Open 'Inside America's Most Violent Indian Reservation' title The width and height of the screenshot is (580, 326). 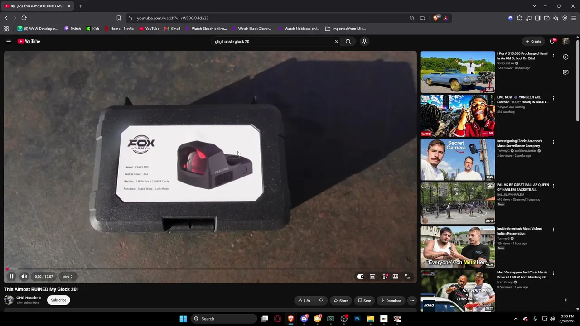[519, 231]
